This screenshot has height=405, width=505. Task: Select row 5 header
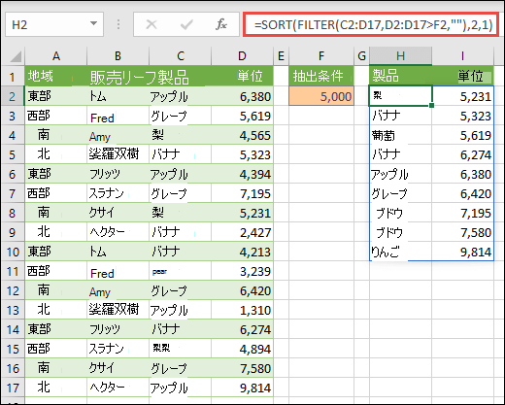point(13,154)
